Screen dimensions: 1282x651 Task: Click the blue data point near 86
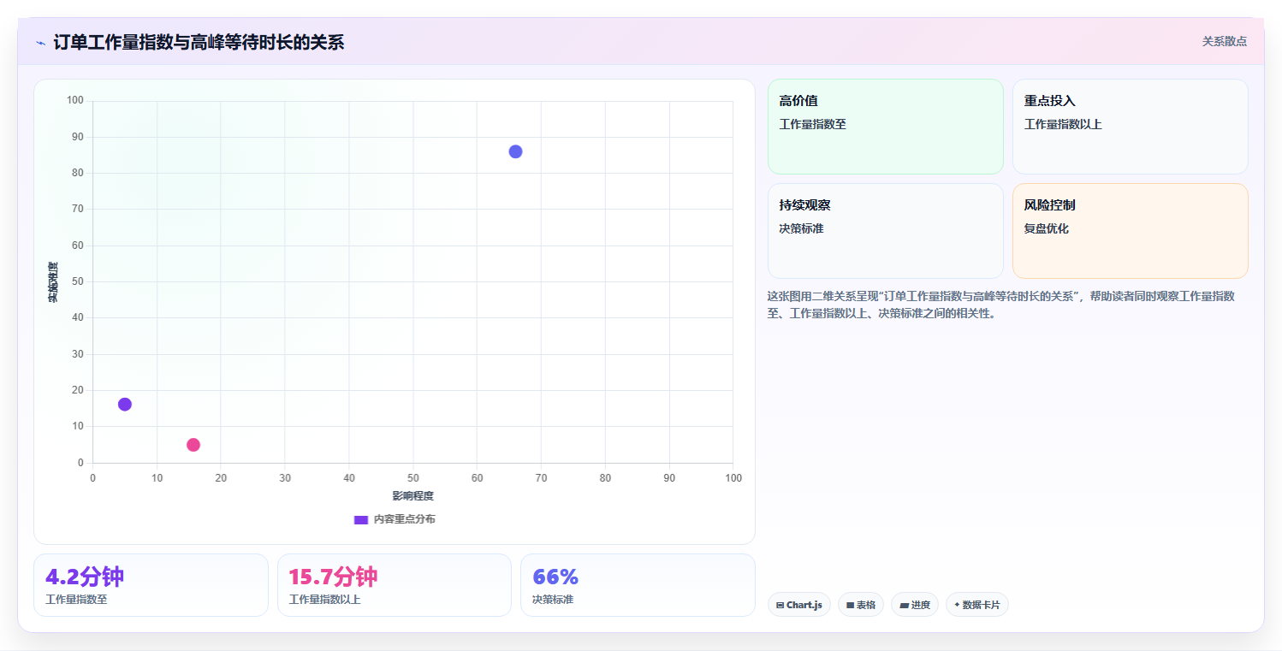pyautogui.click(x=515, y=151)
